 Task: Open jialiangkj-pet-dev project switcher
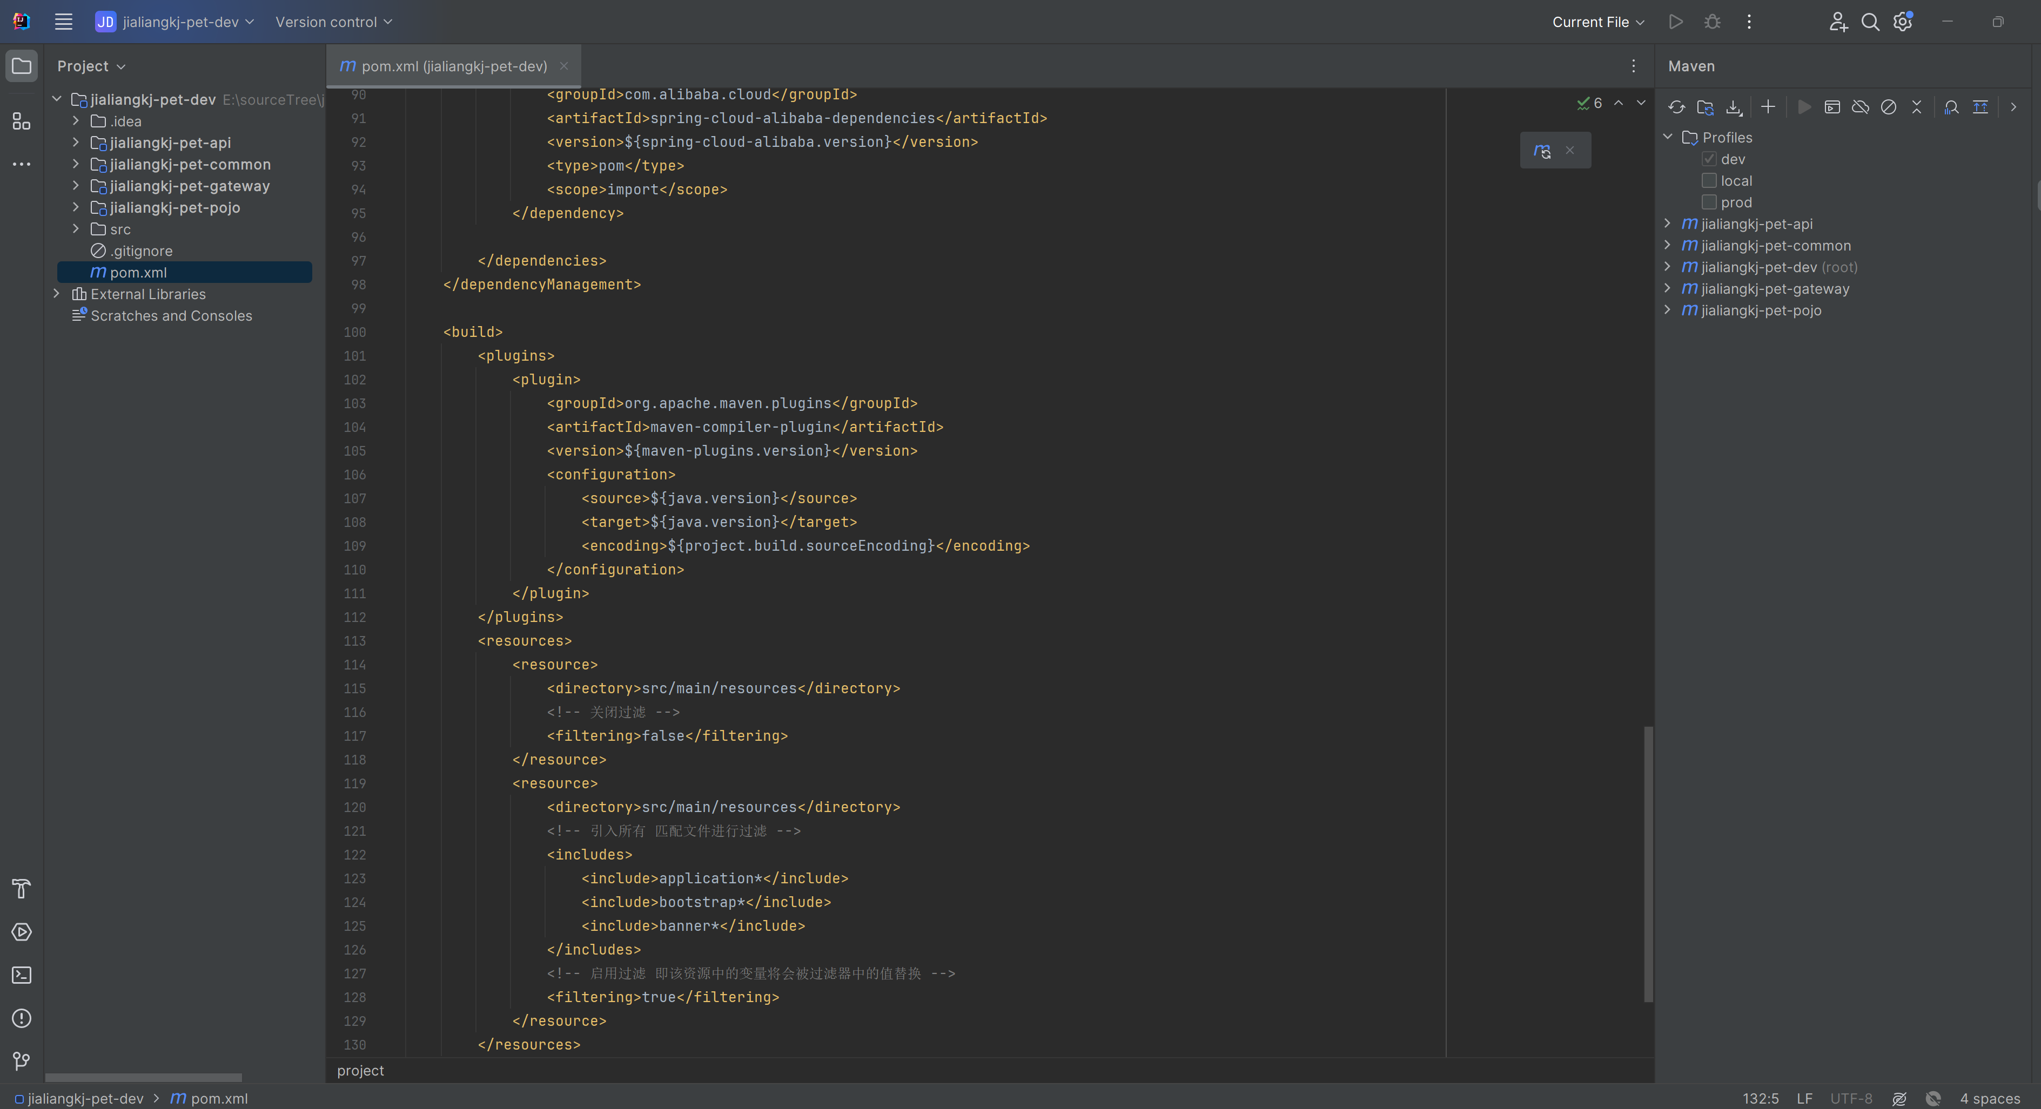coord(174,22)
